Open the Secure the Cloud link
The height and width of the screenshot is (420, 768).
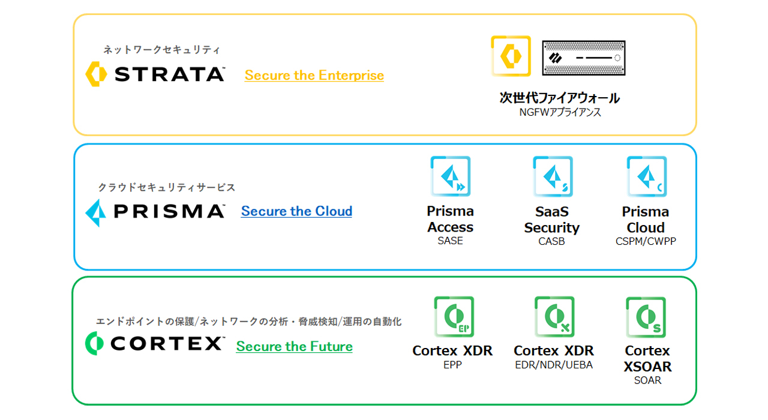[x=296, y=211]
